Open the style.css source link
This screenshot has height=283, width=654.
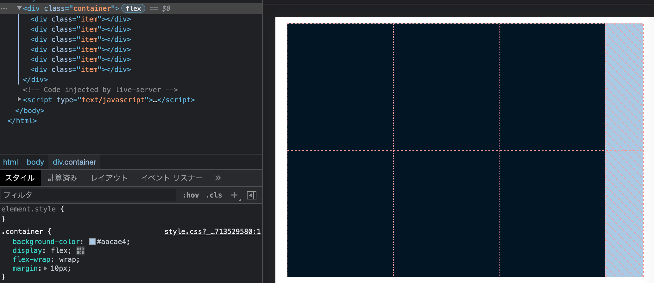[212, 232]
